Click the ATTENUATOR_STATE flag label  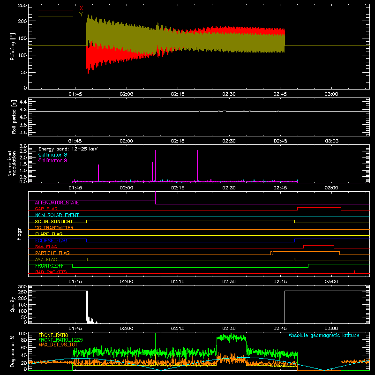tap(57, 203)
